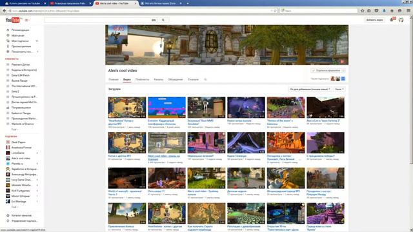Open the on-screen keyboard icon in the search box
The height and width of the screenshot is (232, 413).
click(154, 20)
